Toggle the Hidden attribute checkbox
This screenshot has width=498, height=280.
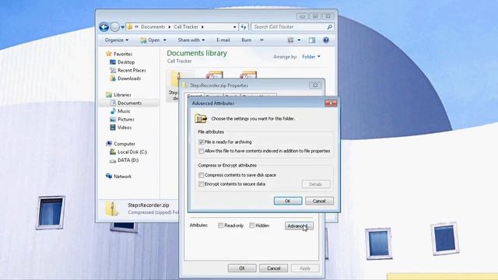(252, 226)
